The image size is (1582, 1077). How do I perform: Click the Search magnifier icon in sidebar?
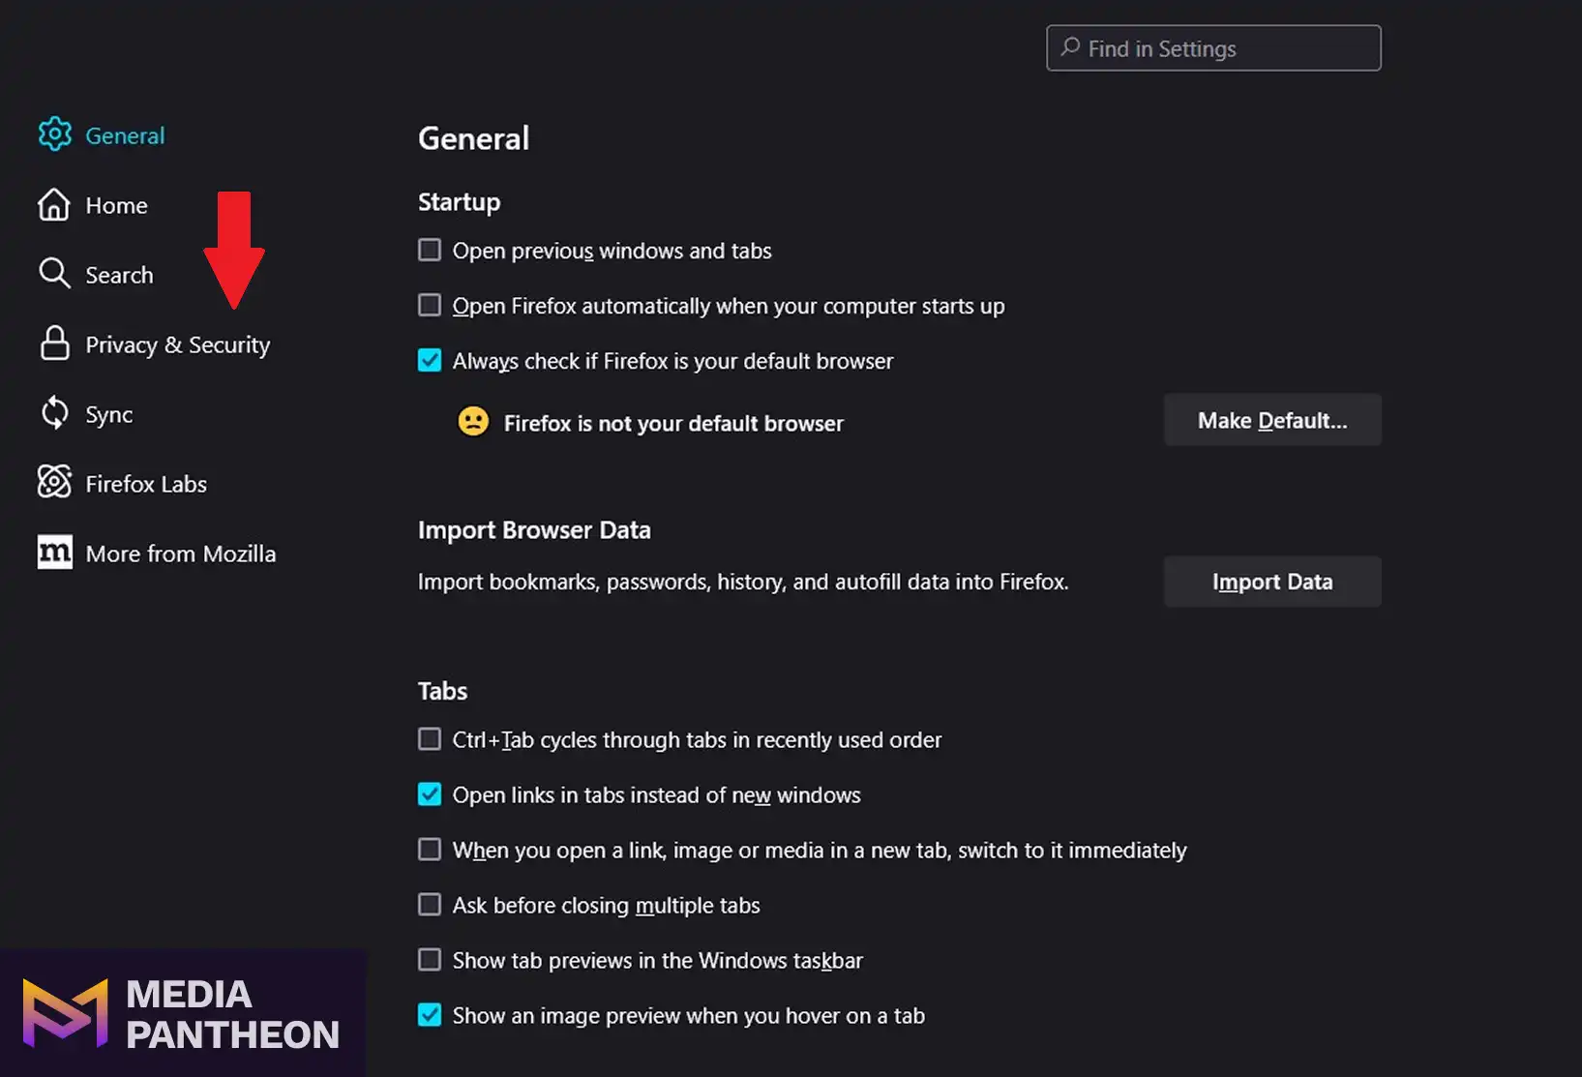pyautogui.click(x=54, y=274)
